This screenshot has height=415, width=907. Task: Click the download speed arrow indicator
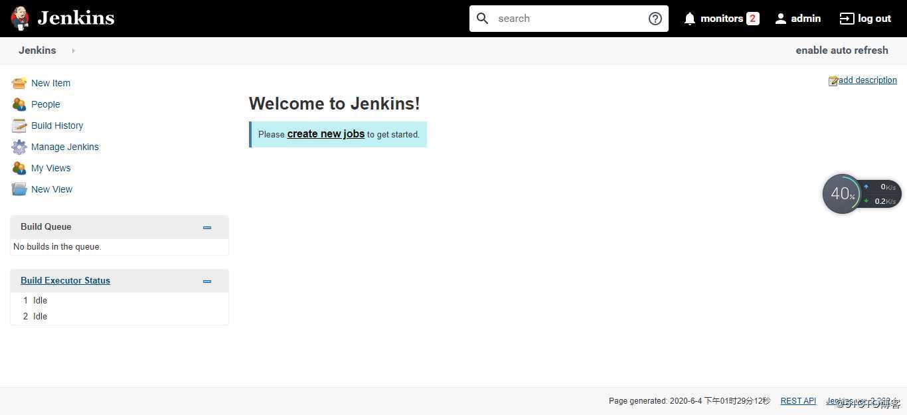click(866, 201)
